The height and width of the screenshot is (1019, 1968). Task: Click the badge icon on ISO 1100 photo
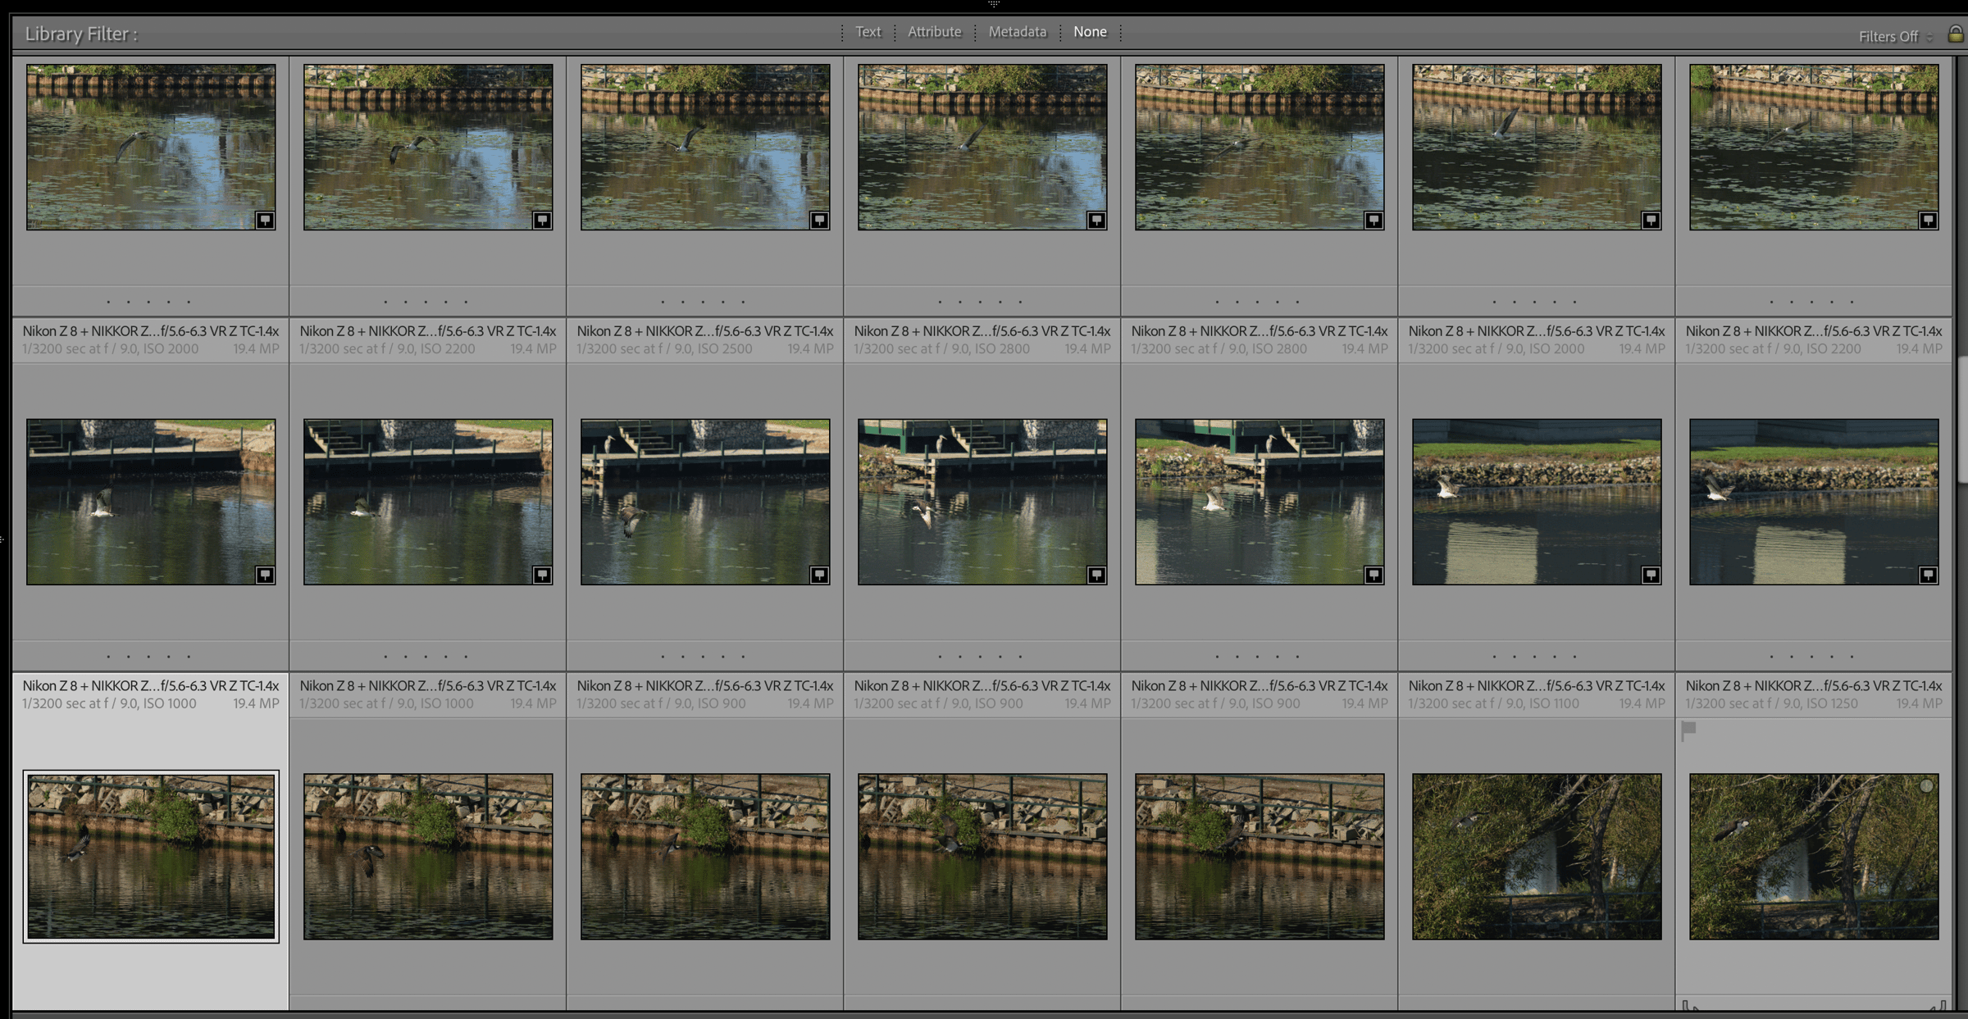(1650, 575)
